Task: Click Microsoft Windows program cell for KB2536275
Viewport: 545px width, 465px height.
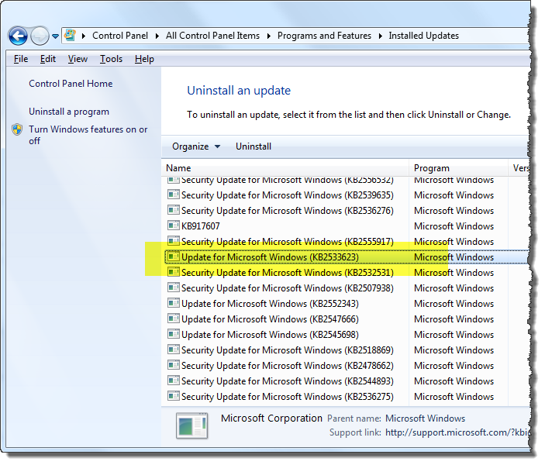Action: (454, 397)
